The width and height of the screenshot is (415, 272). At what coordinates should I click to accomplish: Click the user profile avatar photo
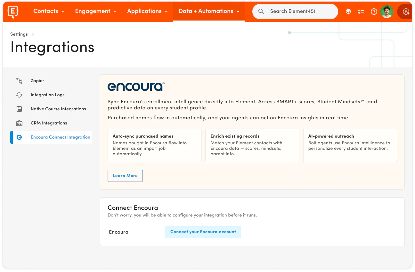click(387, 12)
